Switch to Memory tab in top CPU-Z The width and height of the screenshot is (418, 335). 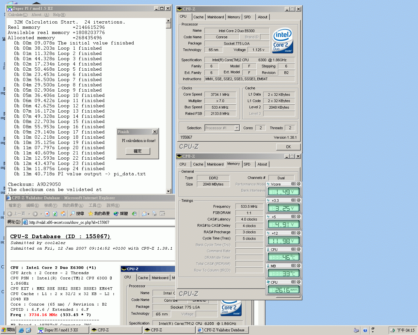[x=234, y=17]
